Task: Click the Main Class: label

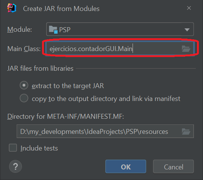Action: click(24, 49)
